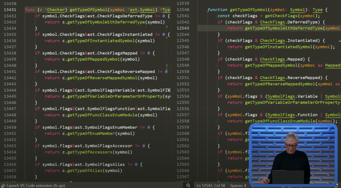This screenshot has width=341, height=188.
Task: Click 'SymbolFlags.Function' in right editor
Action: (292, 115)
